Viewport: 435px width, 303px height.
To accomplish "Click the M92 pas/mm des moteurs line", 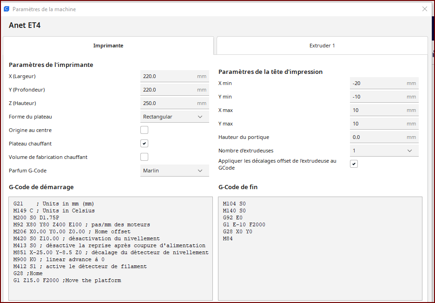I will (82, 224).
